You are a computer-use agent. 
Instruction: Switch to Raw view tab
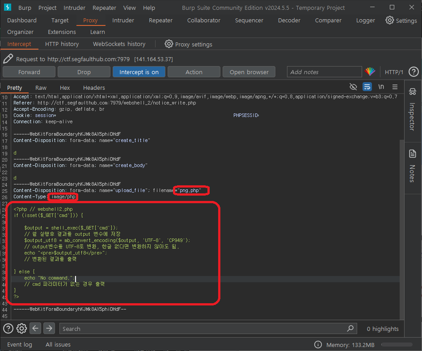pos(41,88)
